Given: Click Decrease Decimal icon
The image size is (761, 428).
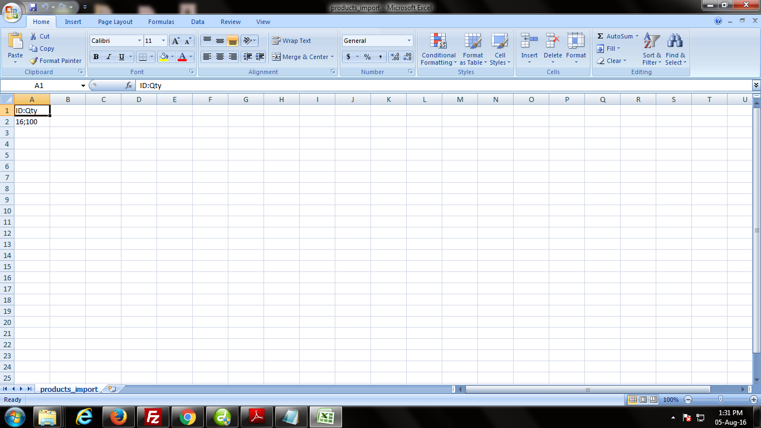Looking at the screenshot, I should click(x=408, y=57).
